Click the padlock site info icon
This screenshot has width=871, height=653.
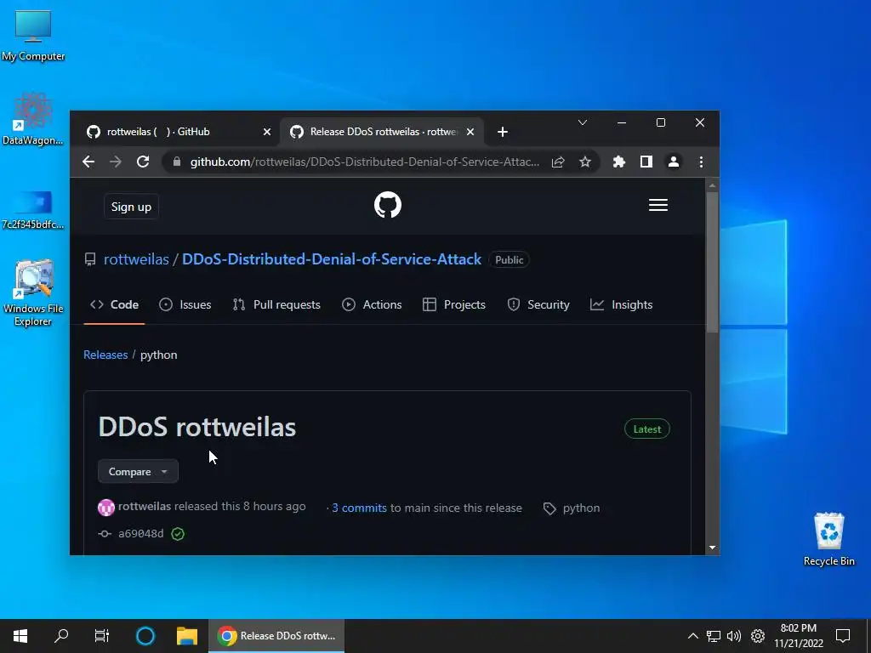(x=177, y=162)
